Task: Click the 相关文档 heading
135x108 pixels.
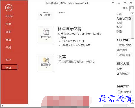Action: coord(123,86)
